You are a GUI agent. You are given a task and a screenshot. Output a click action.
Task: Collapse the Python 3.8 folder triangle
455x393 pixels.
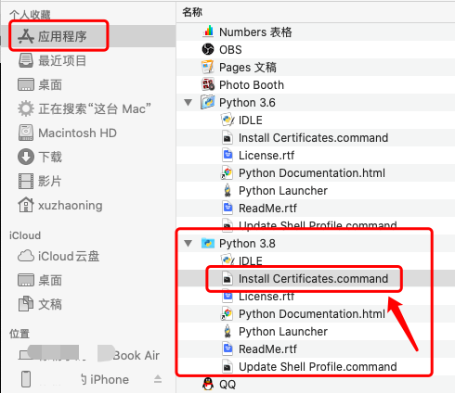[188, 243]
